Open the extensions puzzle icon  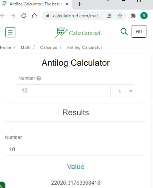click(x=133, y=16)
